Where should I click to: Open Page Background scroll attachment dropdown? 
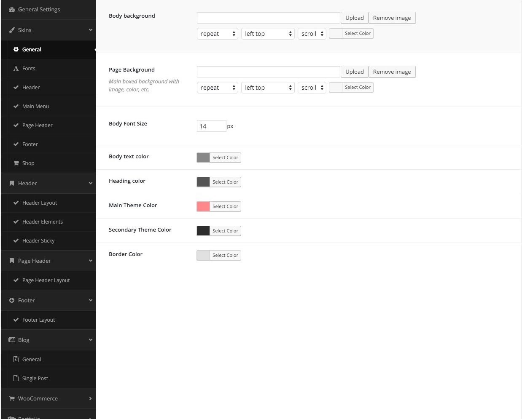click(x=312, y=88)
